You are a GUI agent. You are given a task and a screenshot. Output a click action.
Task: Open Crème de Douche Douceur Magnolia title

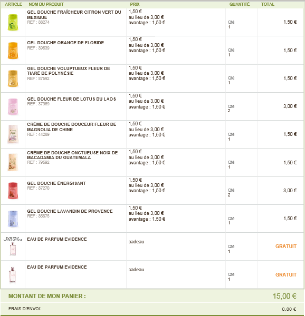tap(72, 127)
